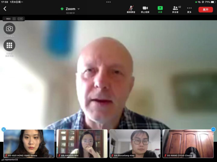Select WANG ZIYUE-Cherry video thumbnail
This screenshot has height=162, width=217.
188,144
